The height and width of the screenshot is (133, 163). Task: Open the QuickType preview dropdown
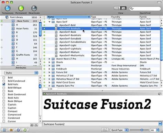click(119, 130)
